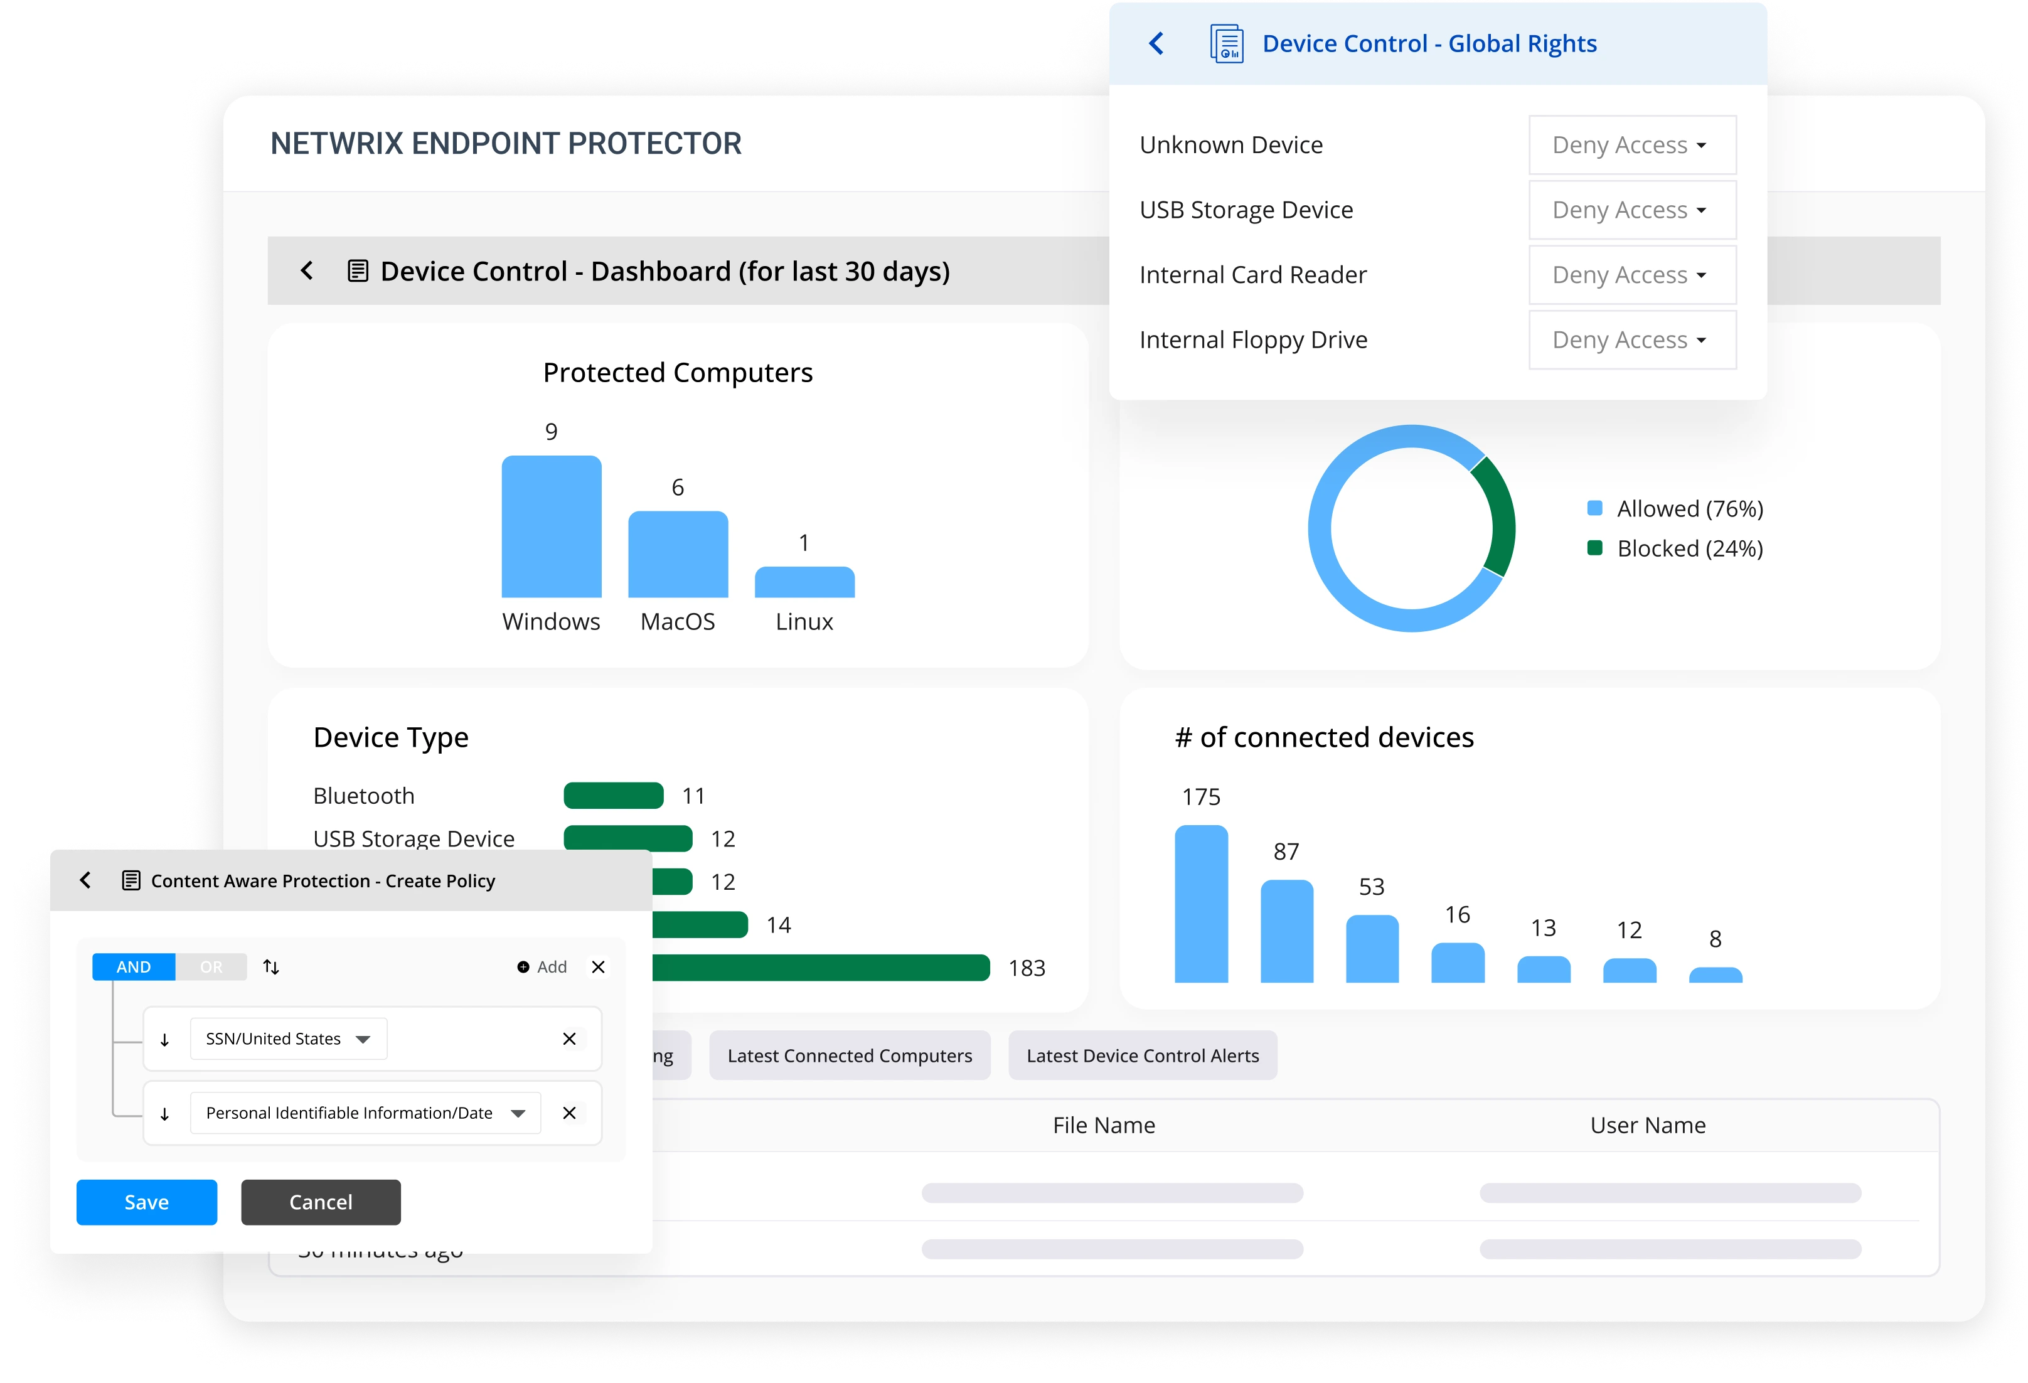Image resolution: width=2028 pixels, height=1383 pixels.
Task: Click the Bluetooth bar in Device Type
Action: (x=614, y=795)
